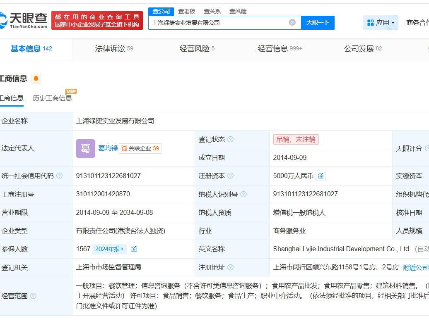Switch to 查老板 search mode
429x321 pixels.
click(187, 11)
